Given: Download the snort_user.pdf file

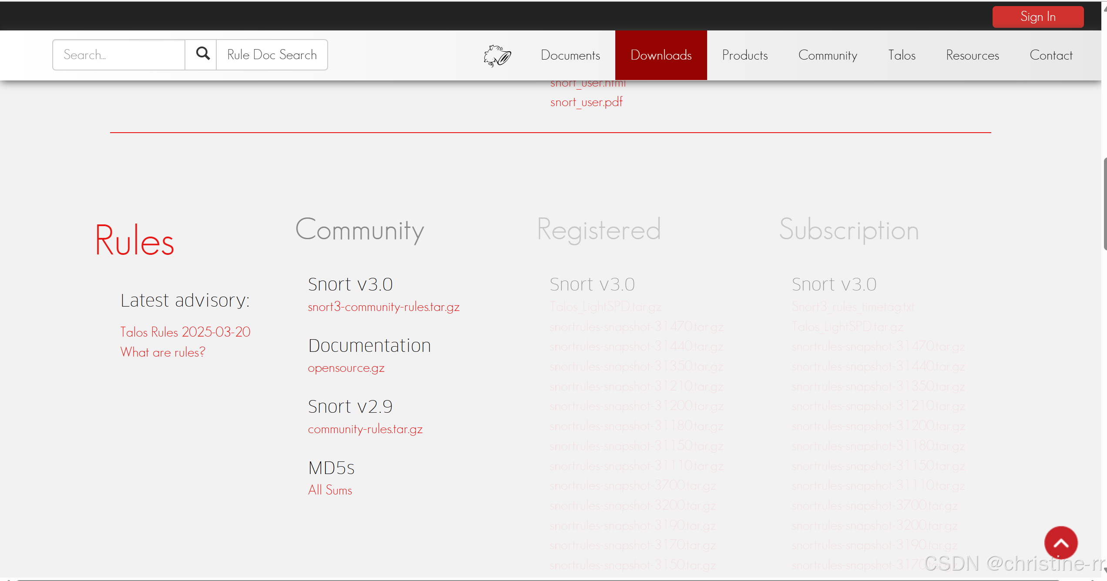Looking at the screenshot, I should pos(586,102).
